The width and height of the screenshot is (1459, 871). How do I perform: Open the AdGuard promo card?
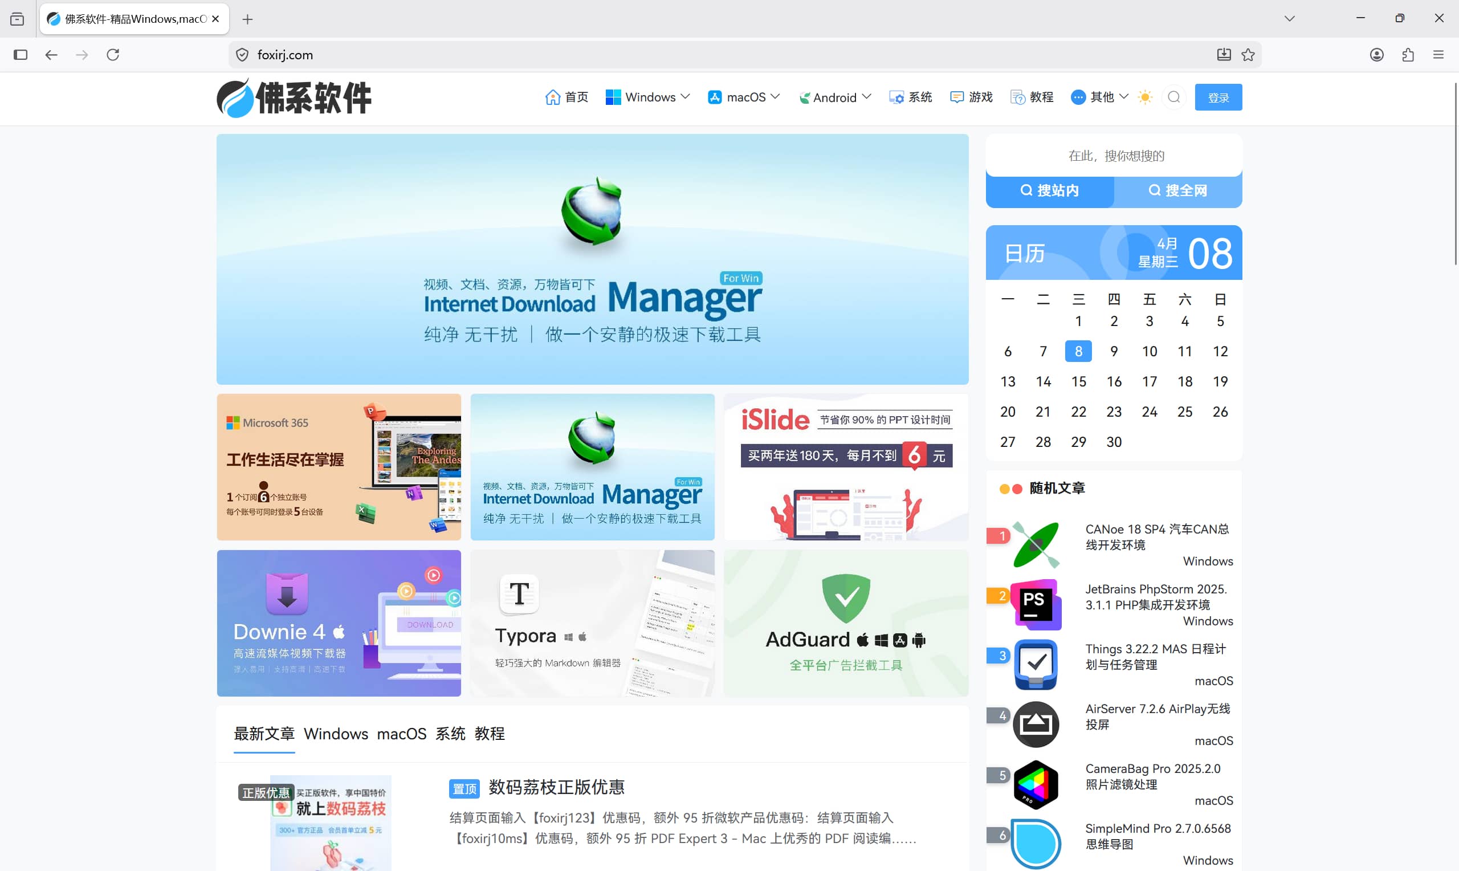pyautogui.click(x=846, y=623)
